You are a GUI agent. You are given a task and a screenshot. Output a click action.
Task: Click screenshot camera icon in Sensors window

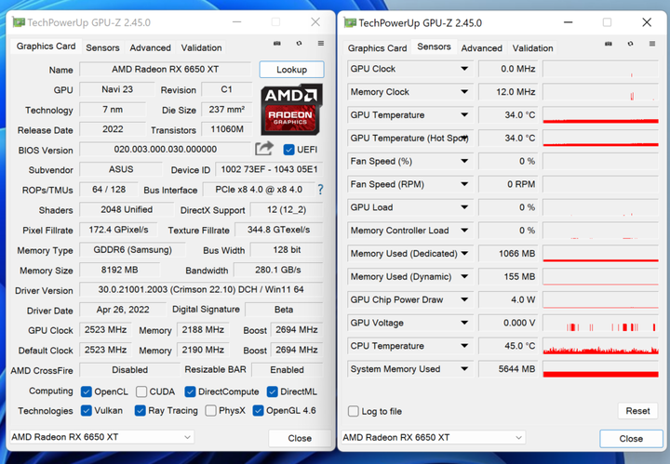point(609,44)
